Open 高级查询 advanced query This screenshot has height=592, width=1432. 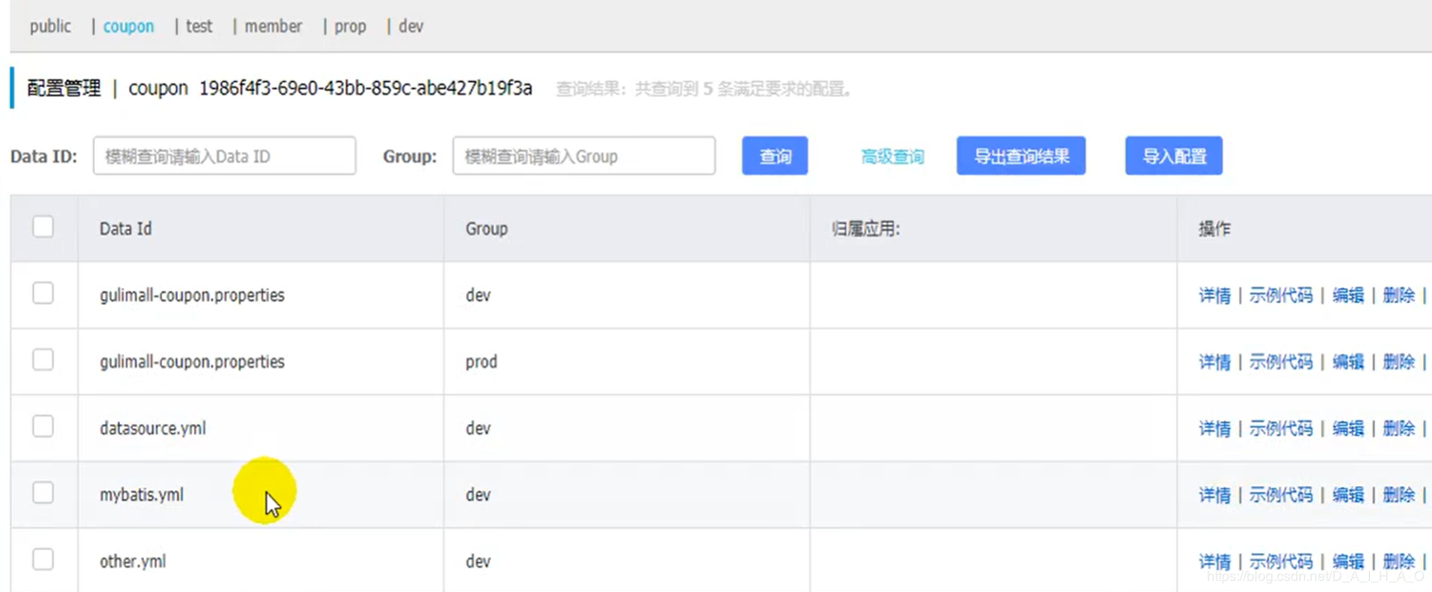click(x=892, y=157)
